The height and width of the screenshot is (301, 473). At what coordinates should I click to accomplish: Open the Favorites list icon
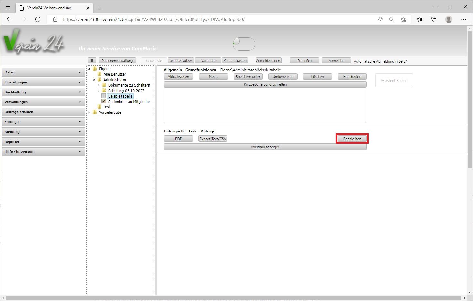[x=420, y=19]
